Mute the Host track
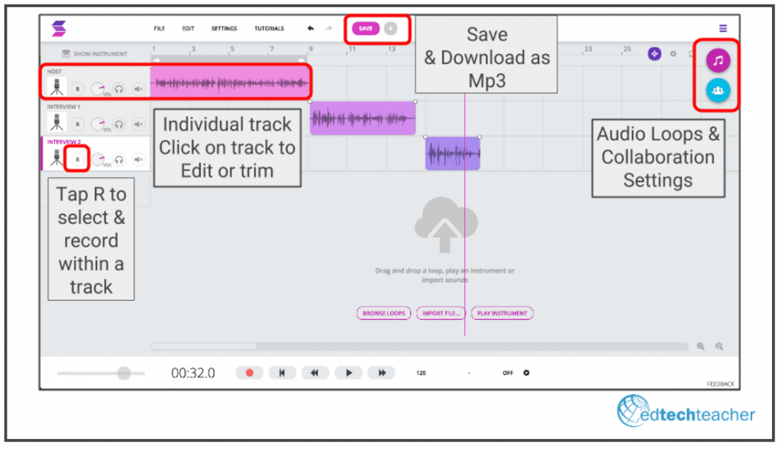The width and height of the screenshot is (782, 449). tap(138, 89)
